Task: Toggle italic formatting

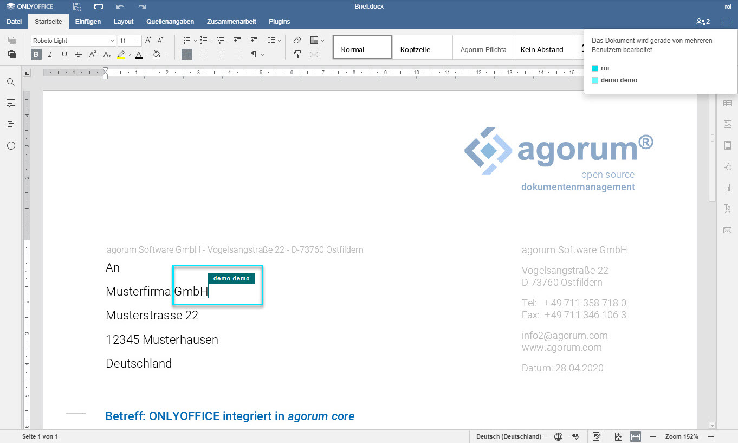Action: point(50,54)
